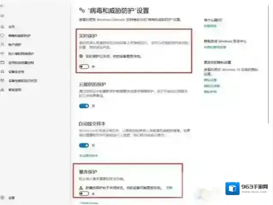Click the 主页 home icon in the sidebar

click(x=2, y=27)
